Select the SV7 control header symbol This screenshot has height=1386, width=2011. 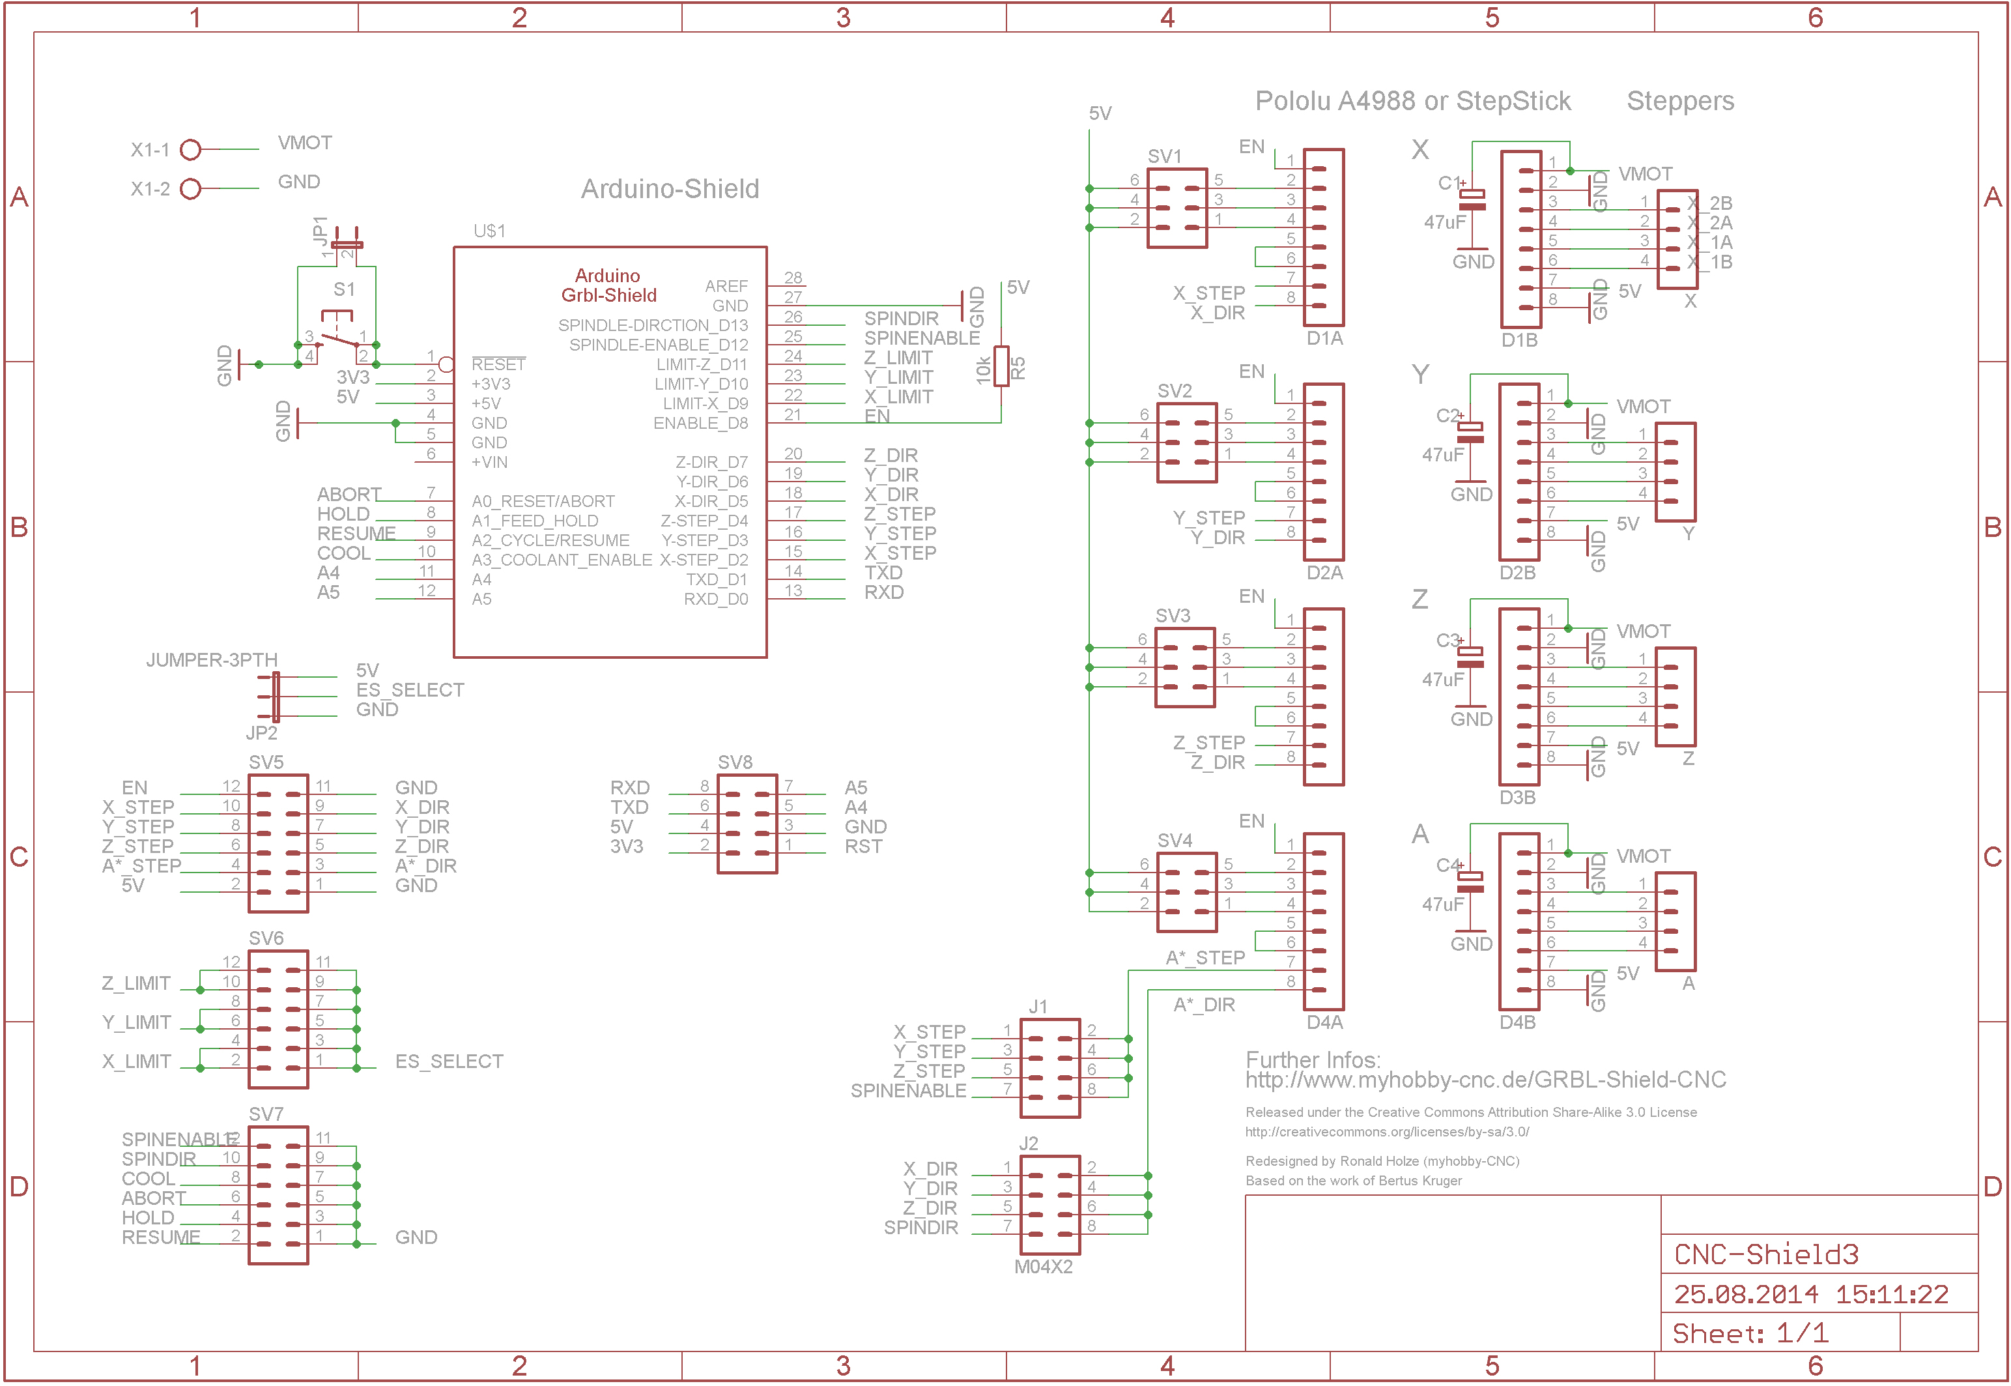pos(278,1196)
